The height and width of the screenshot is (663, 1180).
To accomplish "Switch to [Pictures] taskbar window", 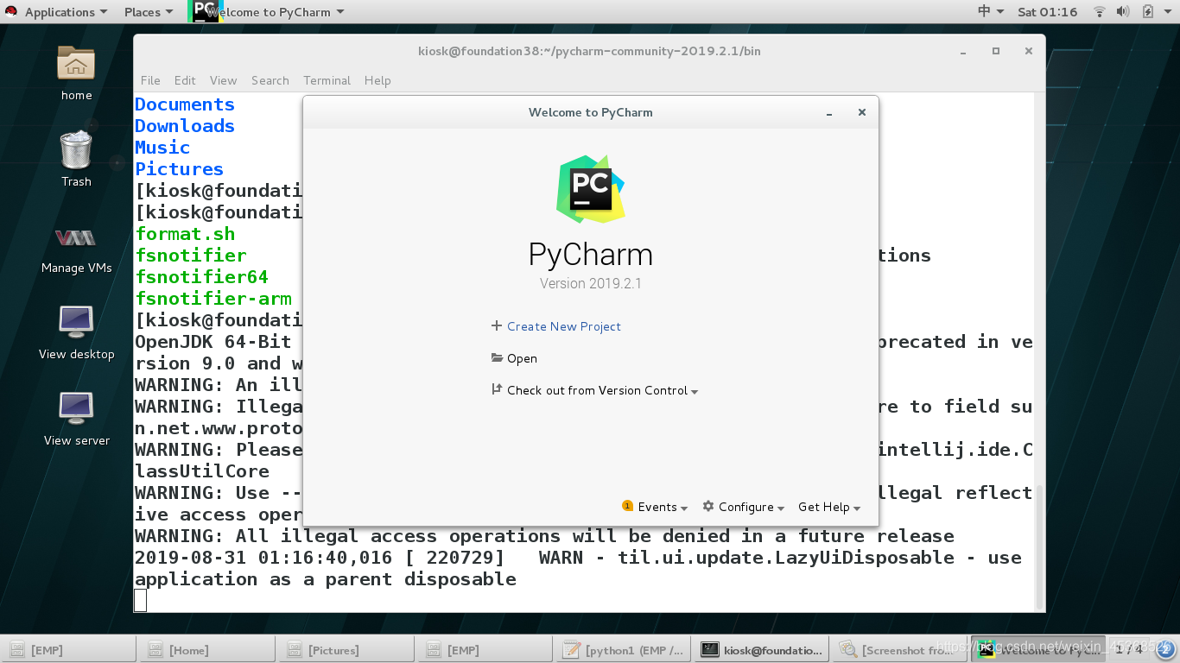I will click(x=346, y=650).
